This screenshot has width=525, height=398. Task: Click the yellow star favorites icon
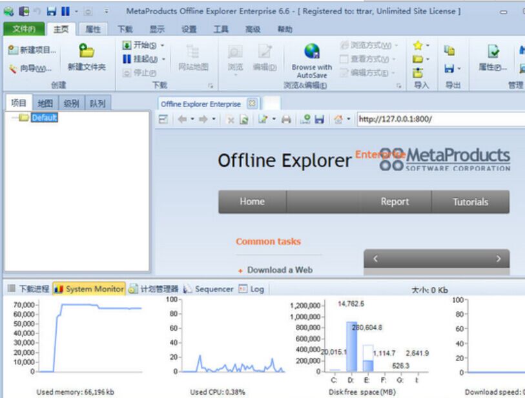pos(418,45)
